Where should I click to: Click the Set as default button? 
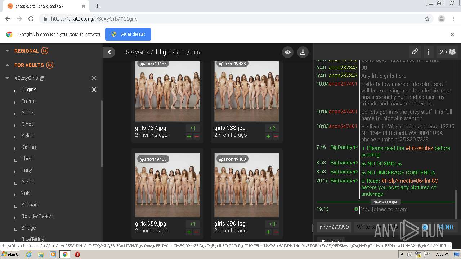click(128, 34)
